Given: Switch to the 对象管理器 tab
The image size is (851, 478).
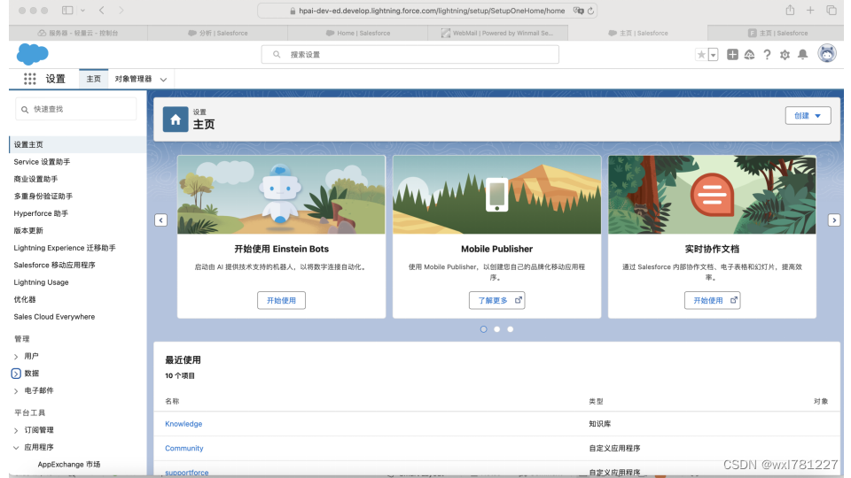Looking at the screenshot, I should (134, 79).
